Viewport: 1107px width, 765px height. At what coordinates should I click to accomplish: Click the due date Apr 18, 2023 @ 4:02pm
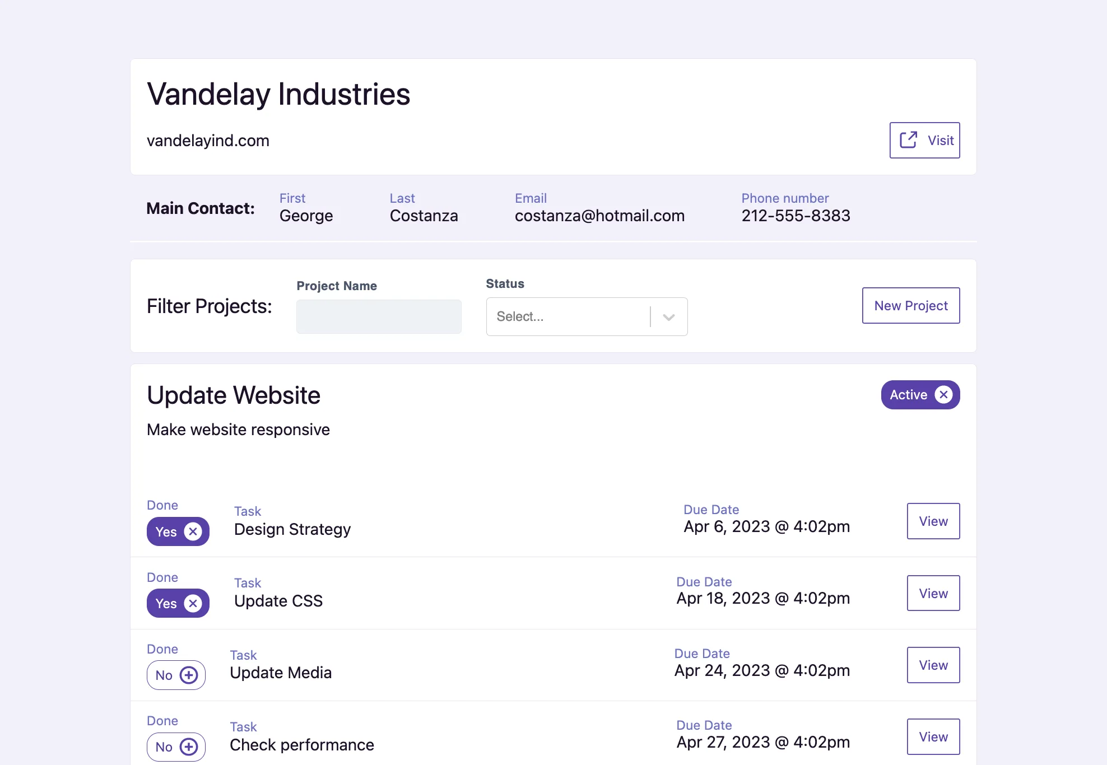point(763,598)
